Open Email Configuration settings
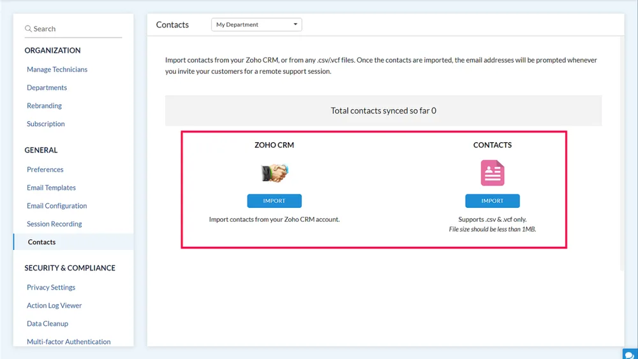Image resolution: width=638 pixels, height=359 pixels. 57,206
